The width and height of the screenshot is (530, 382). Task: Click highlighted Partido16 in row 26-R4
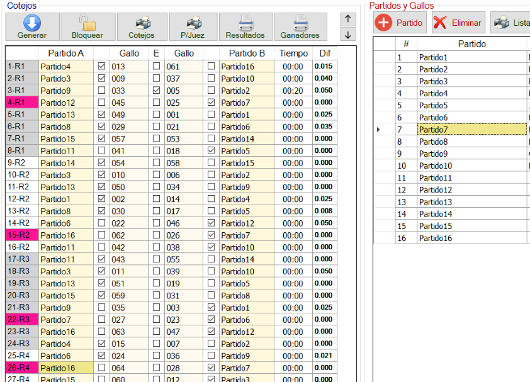(x=66, y=368)
